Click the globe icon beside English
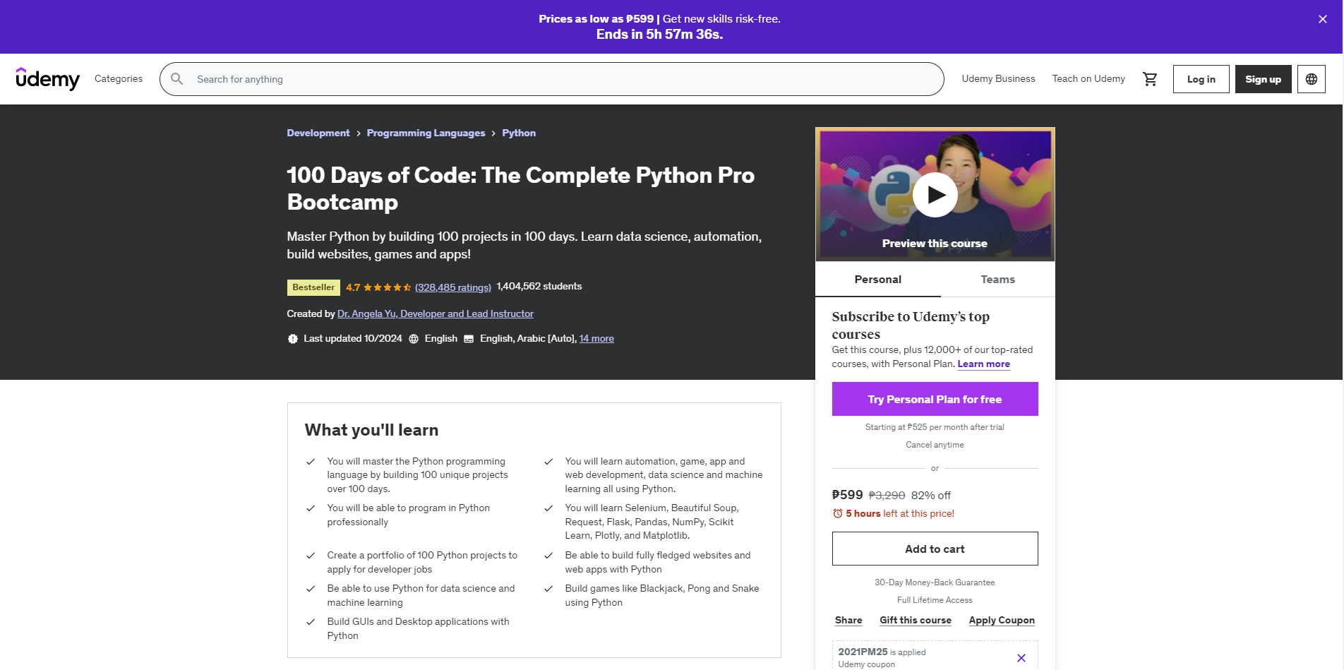Screen dimensions: 1344x670 [x=414, y=339]
